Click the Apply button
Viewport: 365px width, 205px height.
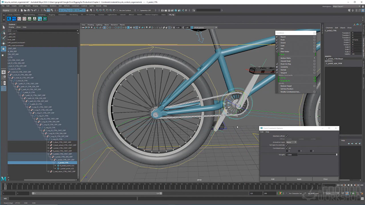click(x=299, y=179)
